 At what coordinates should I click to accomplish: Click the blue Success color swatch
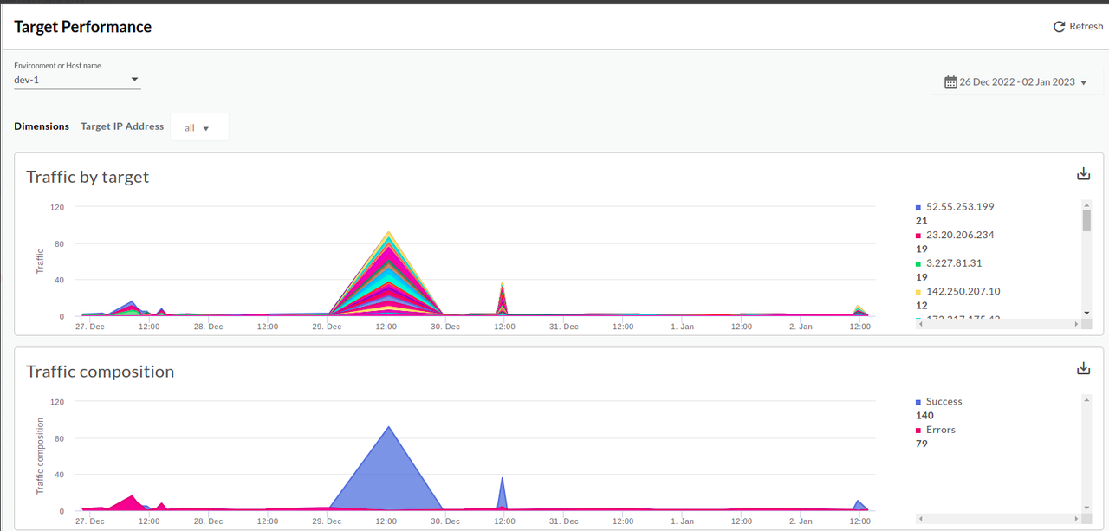(918, 402)
